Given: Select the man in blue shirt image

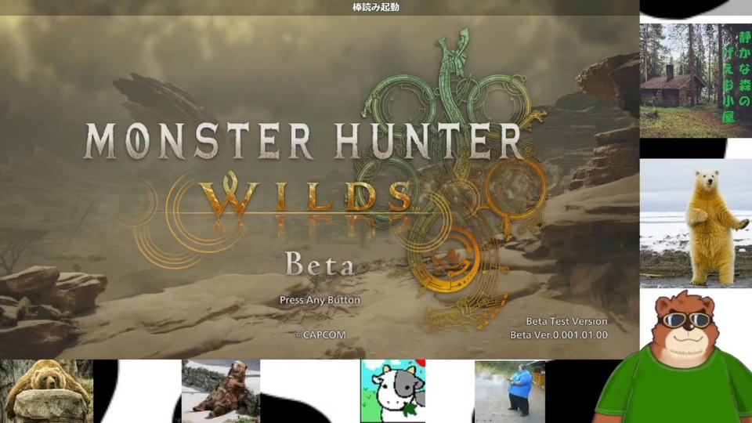Looking at the screenshot, I should [510, 392].
